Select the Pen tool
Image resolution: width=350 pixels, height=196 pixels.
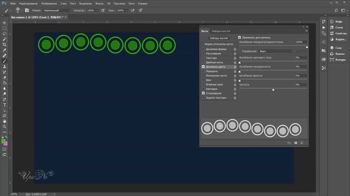pyautogui.click(x=4, y=99)
